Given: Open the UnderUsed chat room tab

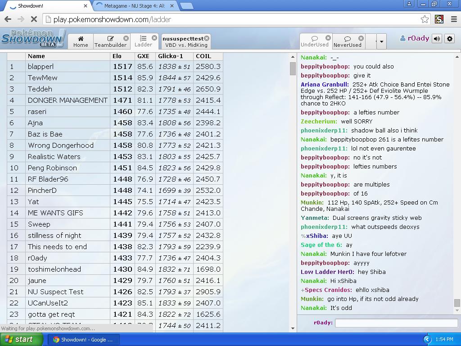Looking at the screenshot, I should click(x=314, y=41).
